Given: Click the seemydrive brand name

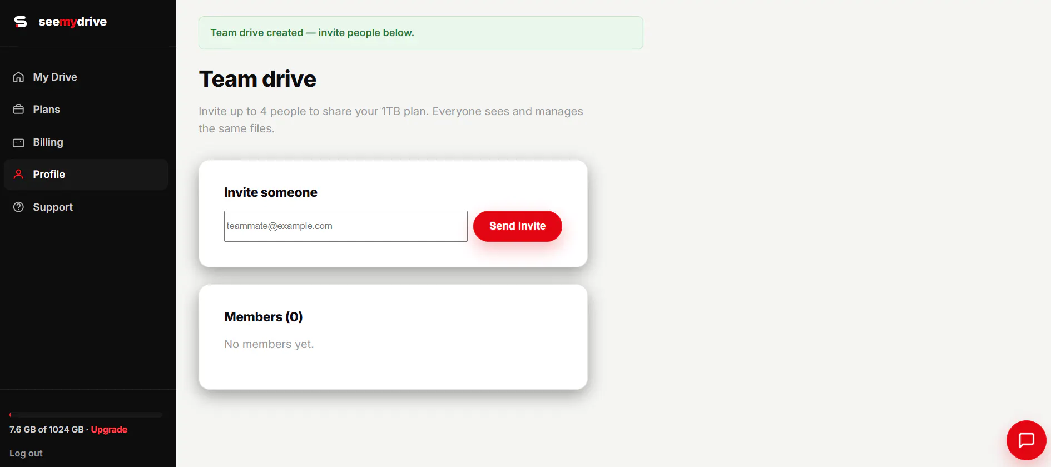Looking at the screenshot, I should pos(72,22).
